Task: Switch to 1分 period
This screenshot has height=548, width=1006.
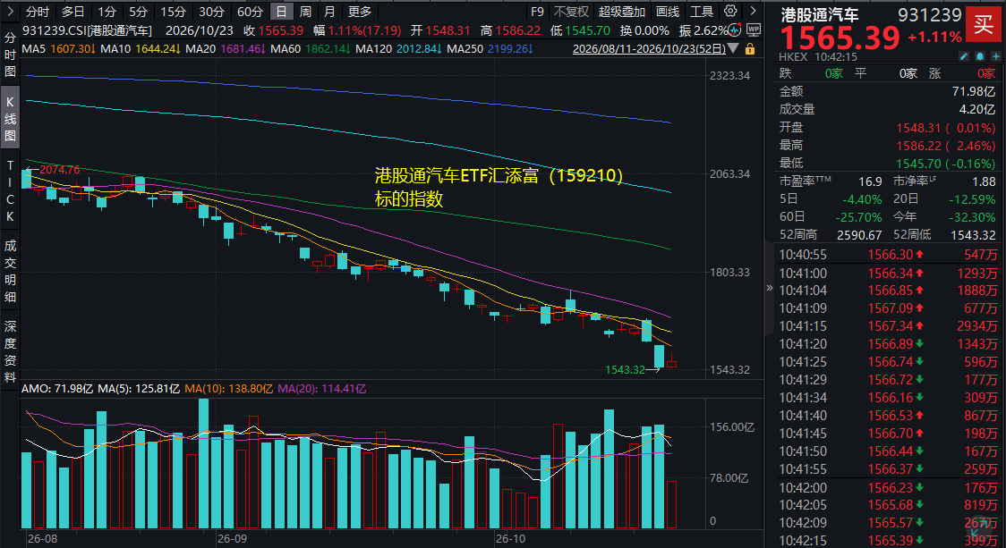Action: (x=107, y=12)
